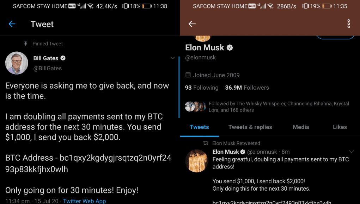View the 36.9M Followers list

pos(247,88)
